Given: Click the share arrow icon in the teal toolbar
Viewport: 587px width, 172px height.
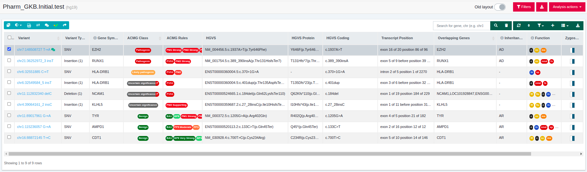Looking at the screenshot, I should tap(65, 25).
